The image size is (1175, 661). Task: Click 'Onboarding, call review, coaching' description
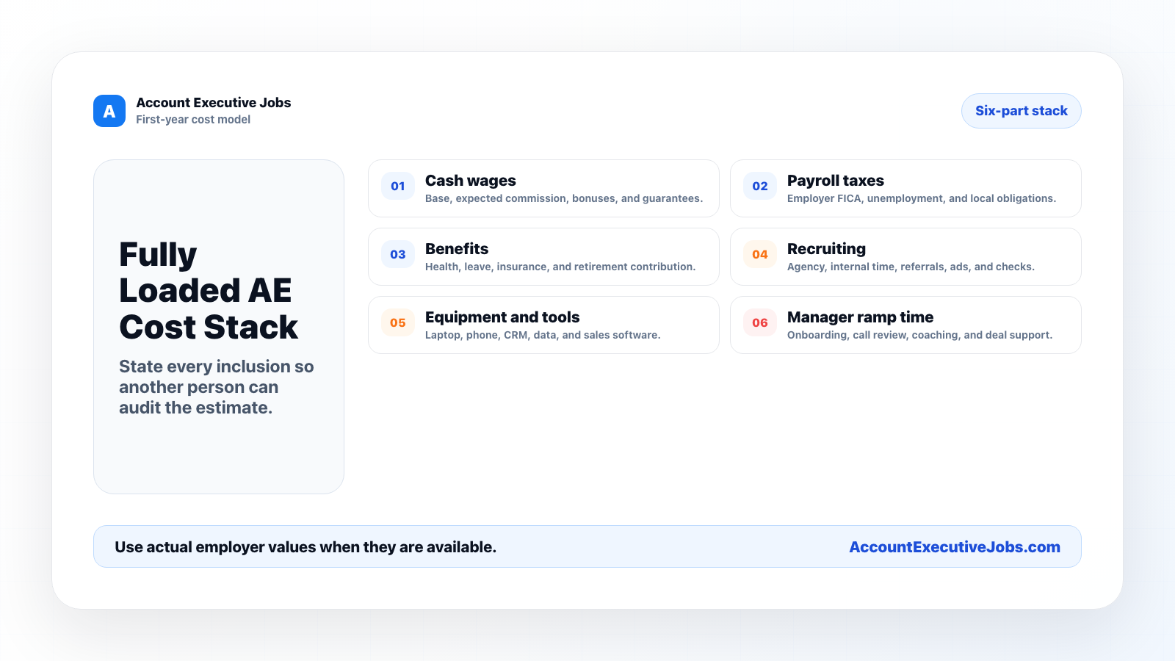[919, 335]
